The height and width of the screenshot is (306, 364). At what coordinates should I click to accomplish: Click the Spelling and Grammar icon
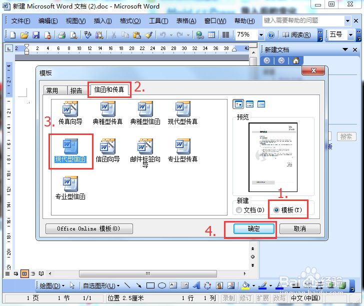pyautogui.click(x=88, y=35)
